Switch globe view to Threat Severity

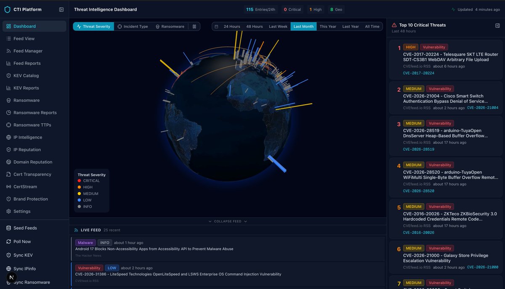pyautogui.click(x=93, y=27)
